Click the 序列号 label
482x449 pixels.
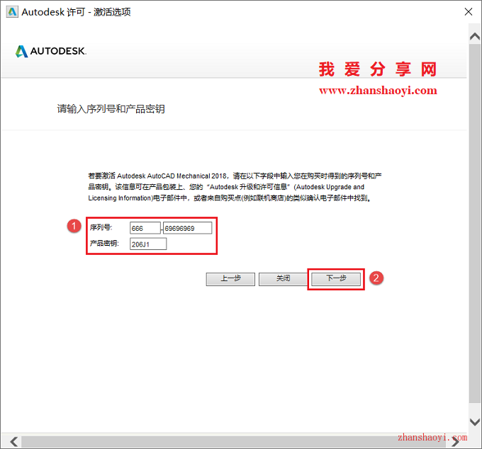(101, 227)
